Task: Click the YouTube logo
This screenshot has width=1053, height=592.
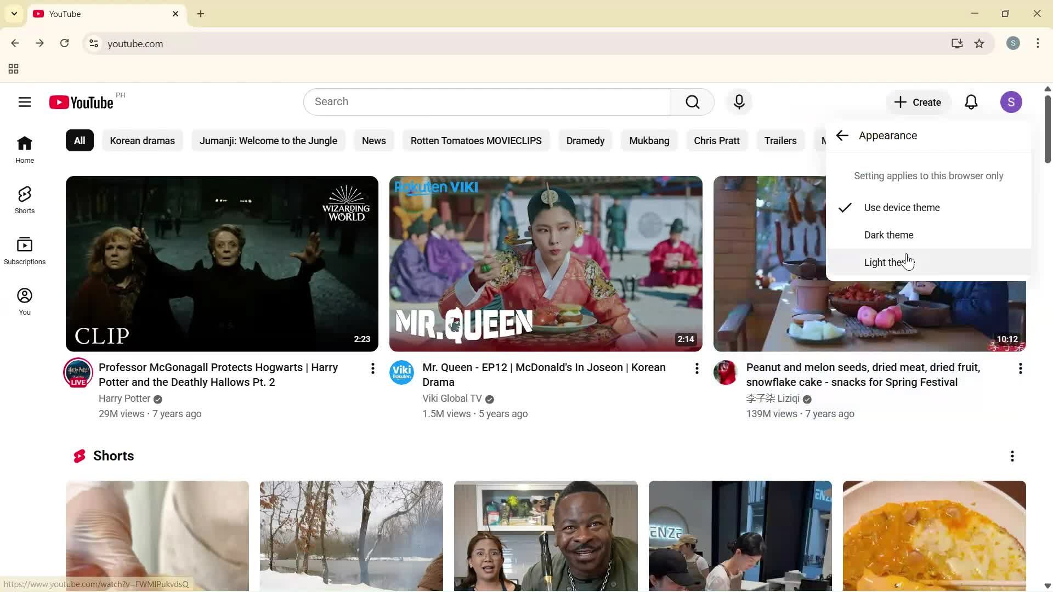Action: coord(80,102)
